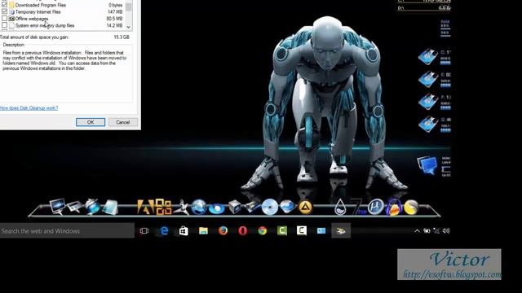The image size is (522, 293).
Task: Open Firefox from taskbar
Action: (x=223, y=231)
